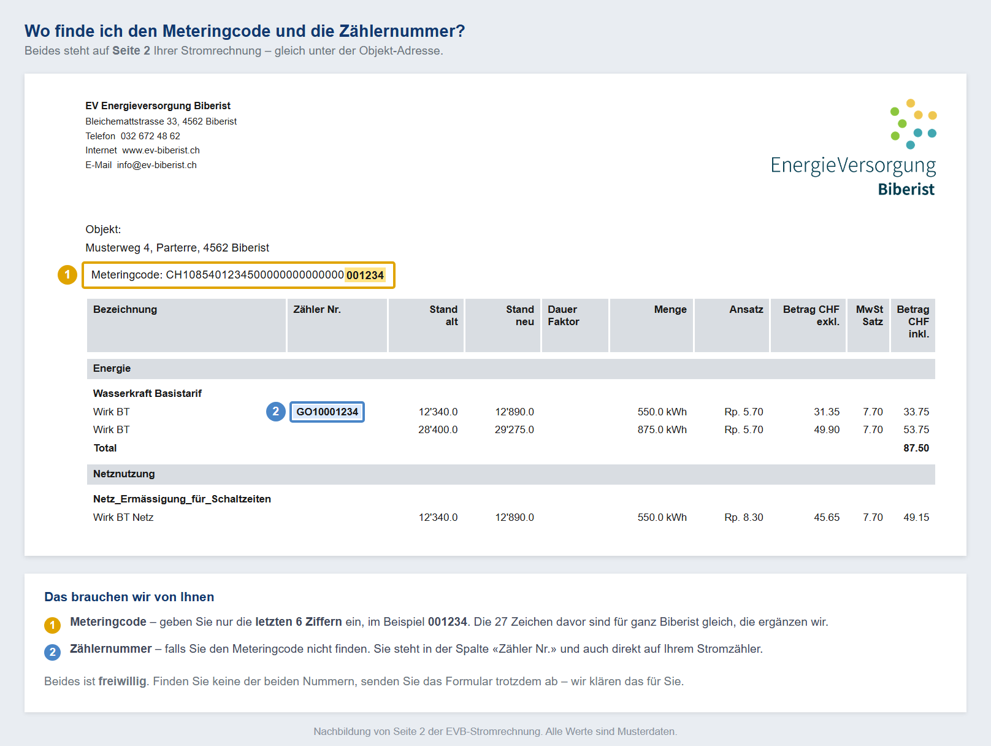This screenshot has height=746, width=991.
Task: Click the Ansatz column header
Action: [732, 325]
